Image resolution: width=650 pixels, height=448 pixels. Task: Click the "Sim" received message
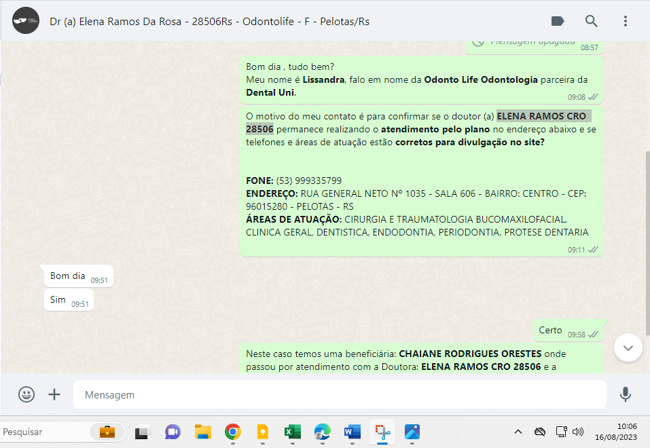tap(69, 299)
